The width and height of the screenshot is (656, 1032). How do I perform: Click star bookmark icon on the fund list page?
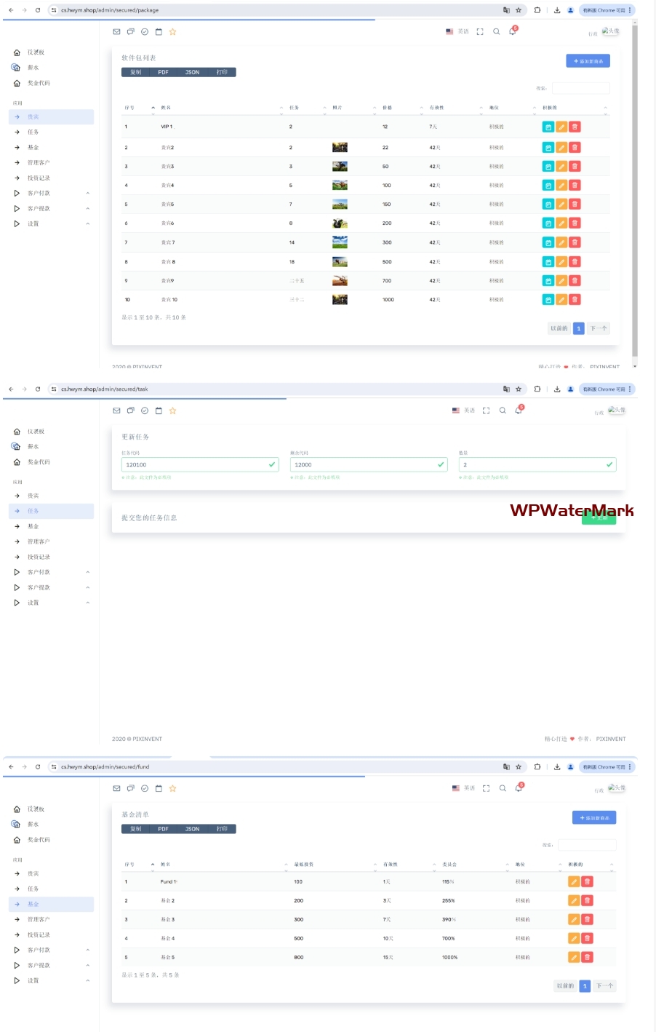coord(172,788)
